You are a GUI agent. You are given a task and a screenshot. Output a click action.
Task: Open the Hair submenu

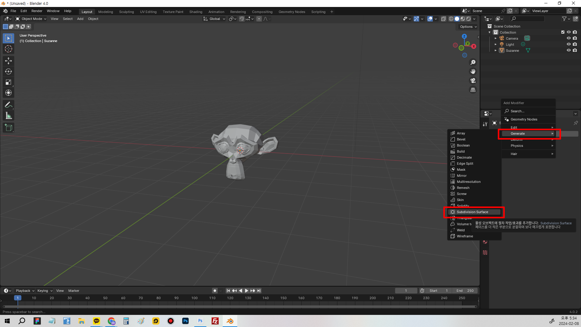point(528,154)
